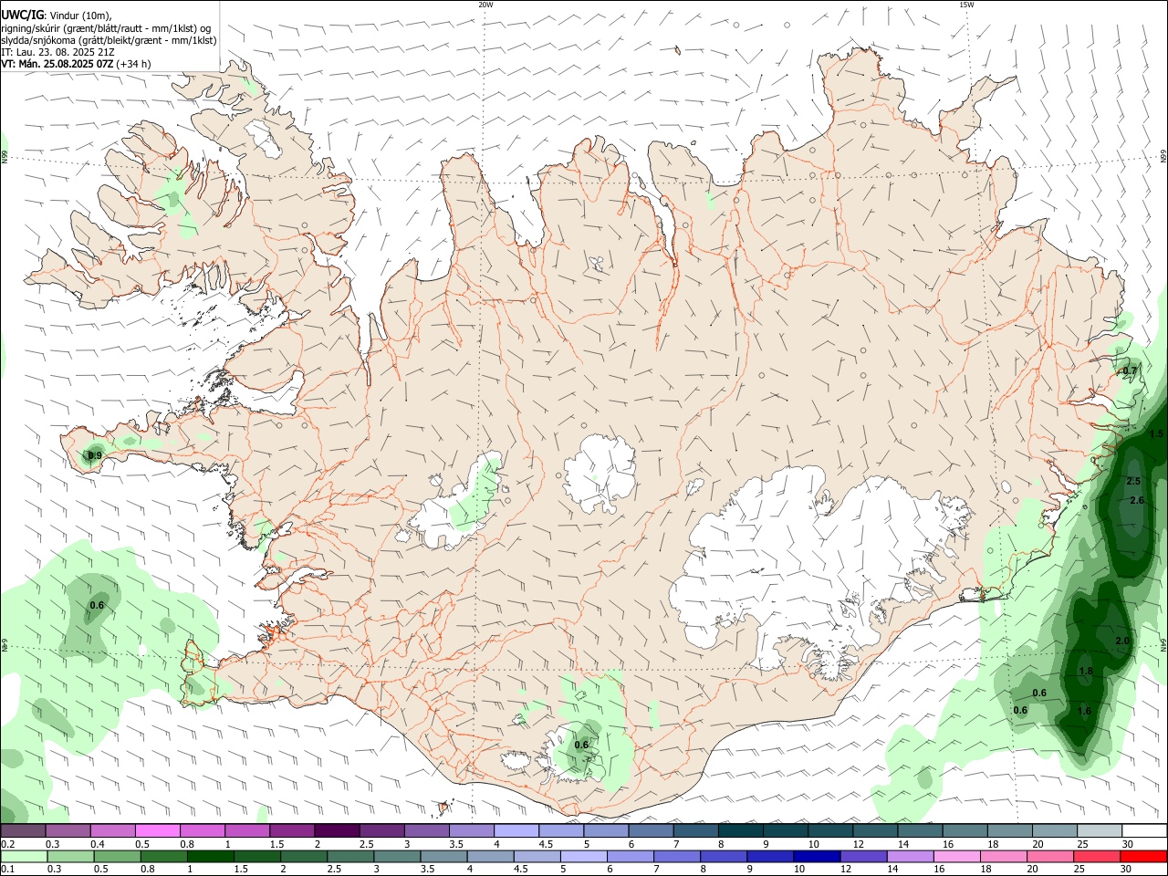Click the '0.2' label in the top legend row
Image resolution: width=1168 pixels, height=876 pixels.
point(7,844)
